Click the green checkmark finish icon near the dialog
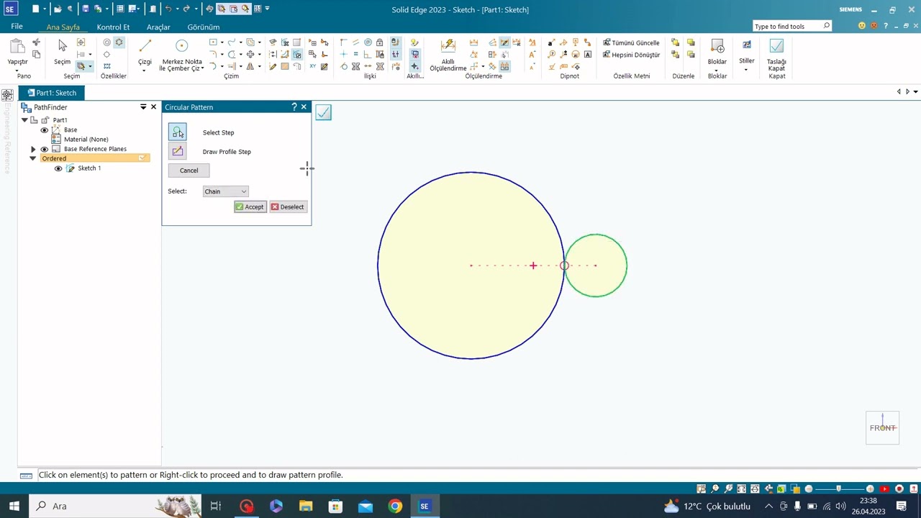 [x=323, y=112]
